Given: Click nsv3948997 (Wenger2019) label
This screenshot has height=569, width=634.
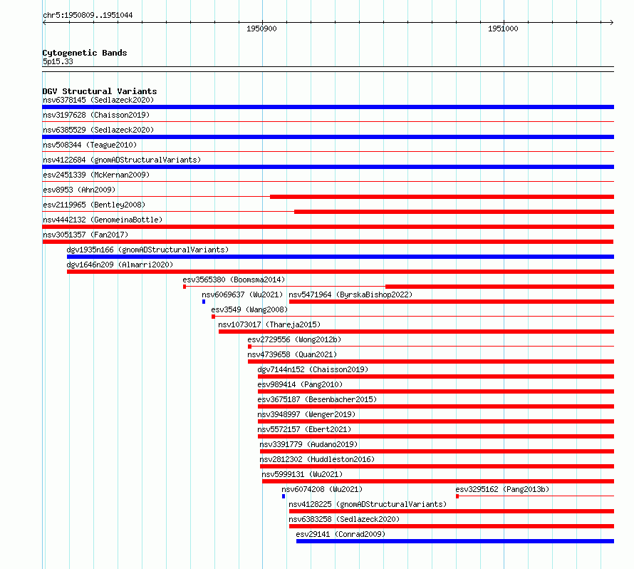Looking at the screenshot, I should (x=306, y=414).
